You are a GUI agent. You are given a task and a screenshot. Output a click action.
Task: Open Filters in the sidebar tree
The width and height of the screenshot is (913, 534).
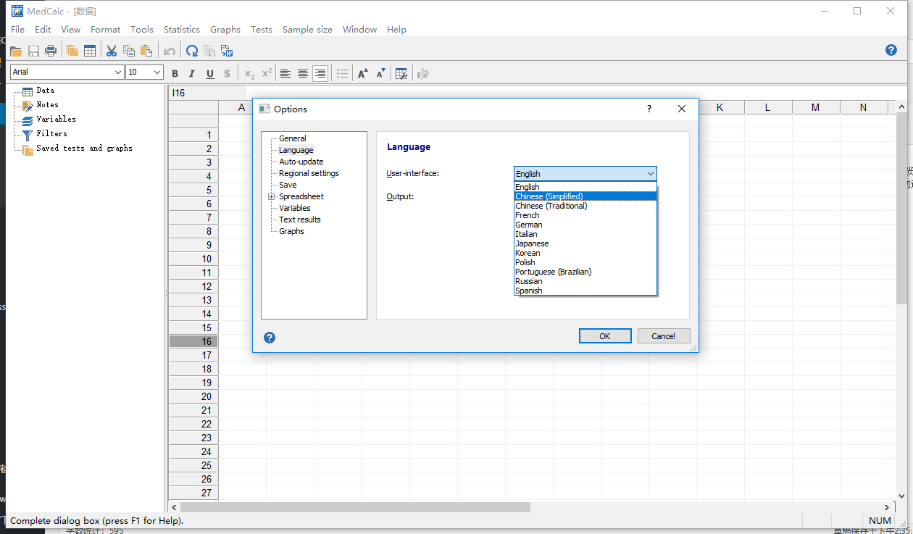point(51,133)
